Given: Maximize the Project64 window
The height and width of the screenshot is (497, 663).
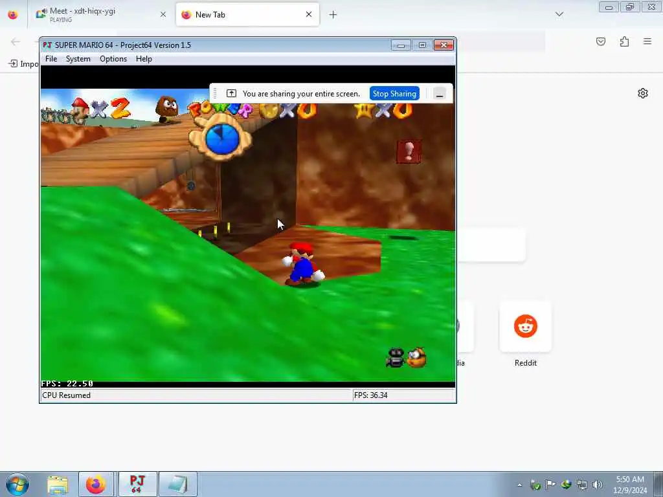Looking at the screenshot, I should click(422, 45).
